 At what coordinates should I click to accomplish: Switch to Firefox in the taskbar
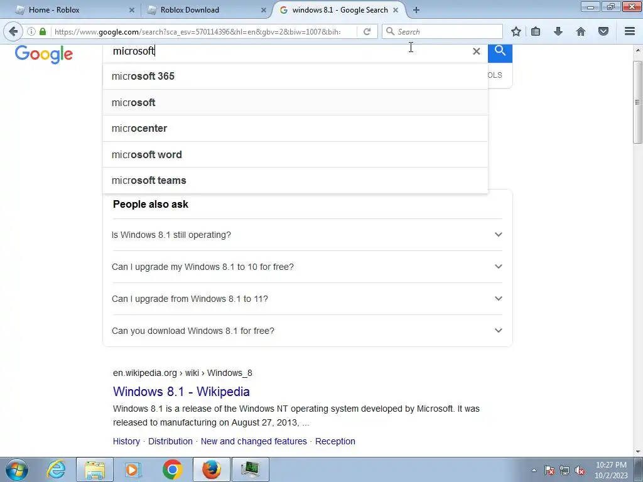(x=212, y=469)
